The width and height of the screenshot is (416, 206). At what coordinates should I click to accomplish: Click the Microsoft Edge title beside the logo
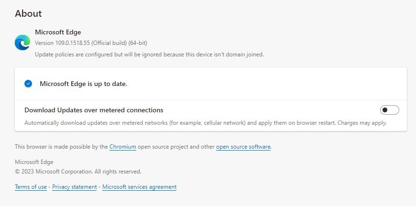[x=58, y=32]
